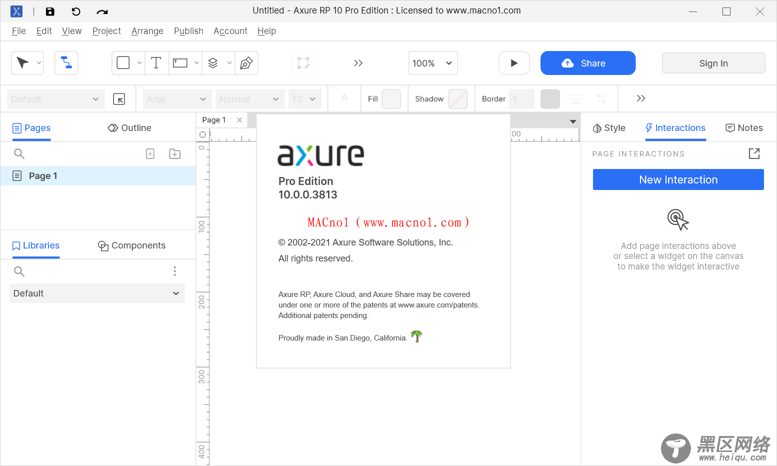Click the pop-out interactions icon

[754, 153]
